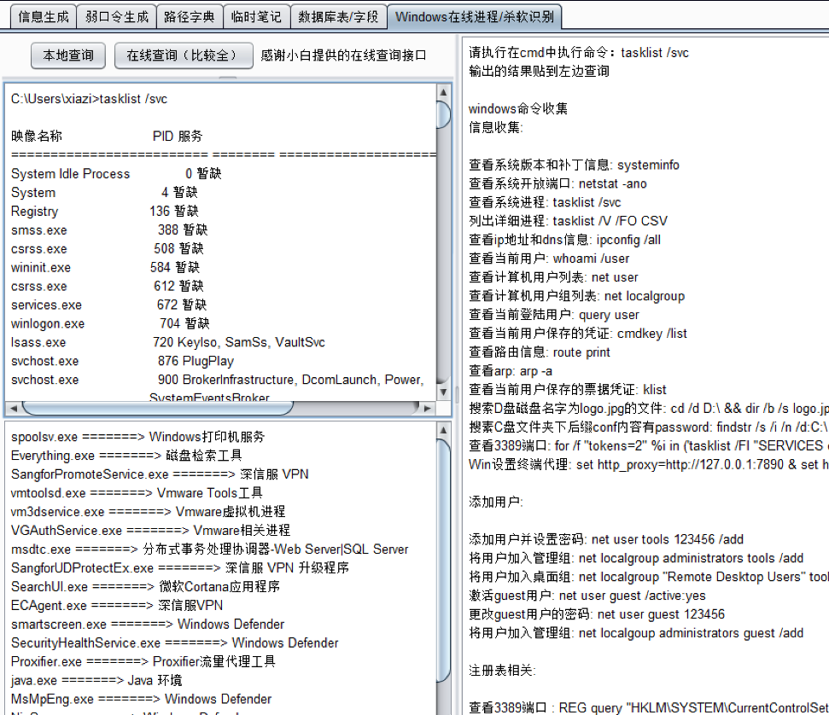Screen dimensions: 829x715
Task: Click the 'arp -a' command line
Action: [511, 371]
